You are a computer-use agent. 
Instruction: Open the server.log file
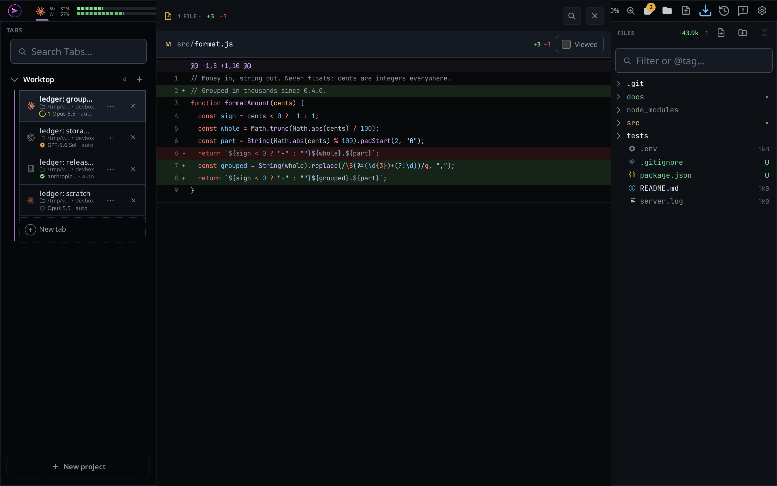(x=694, y=201)
